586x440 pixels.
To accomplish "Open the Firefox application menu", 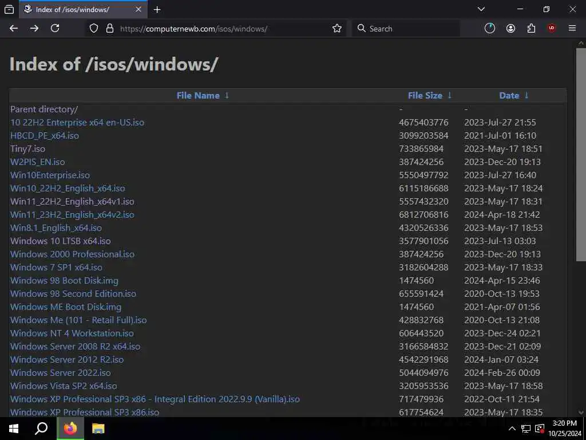I will coord(572,29).
